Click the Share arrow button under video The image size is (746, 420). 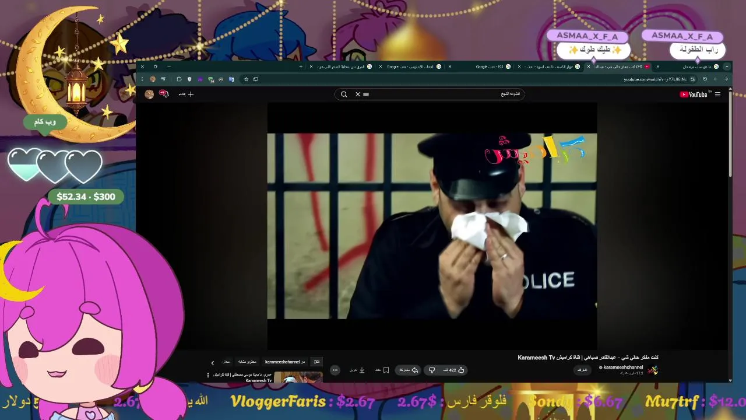click(409, 370)
